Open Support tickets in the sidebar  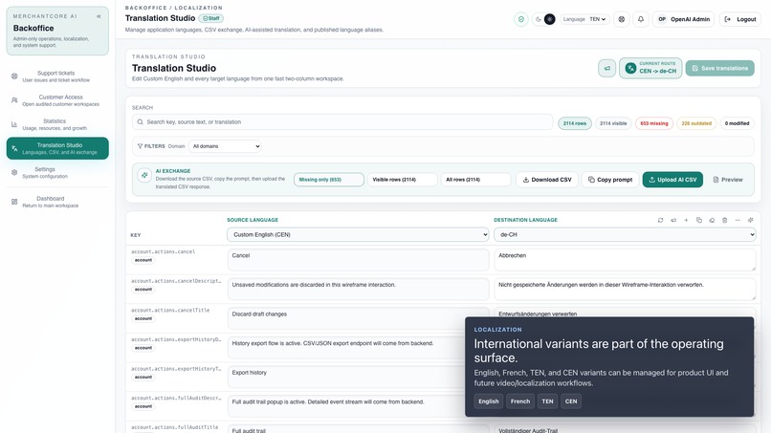(57, 76)
